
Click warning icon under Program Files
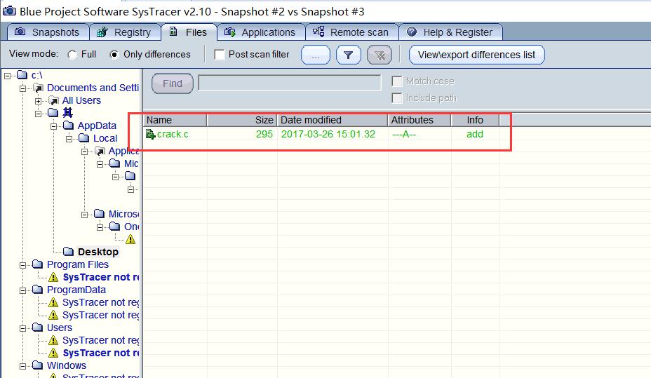tap(53, 277)
